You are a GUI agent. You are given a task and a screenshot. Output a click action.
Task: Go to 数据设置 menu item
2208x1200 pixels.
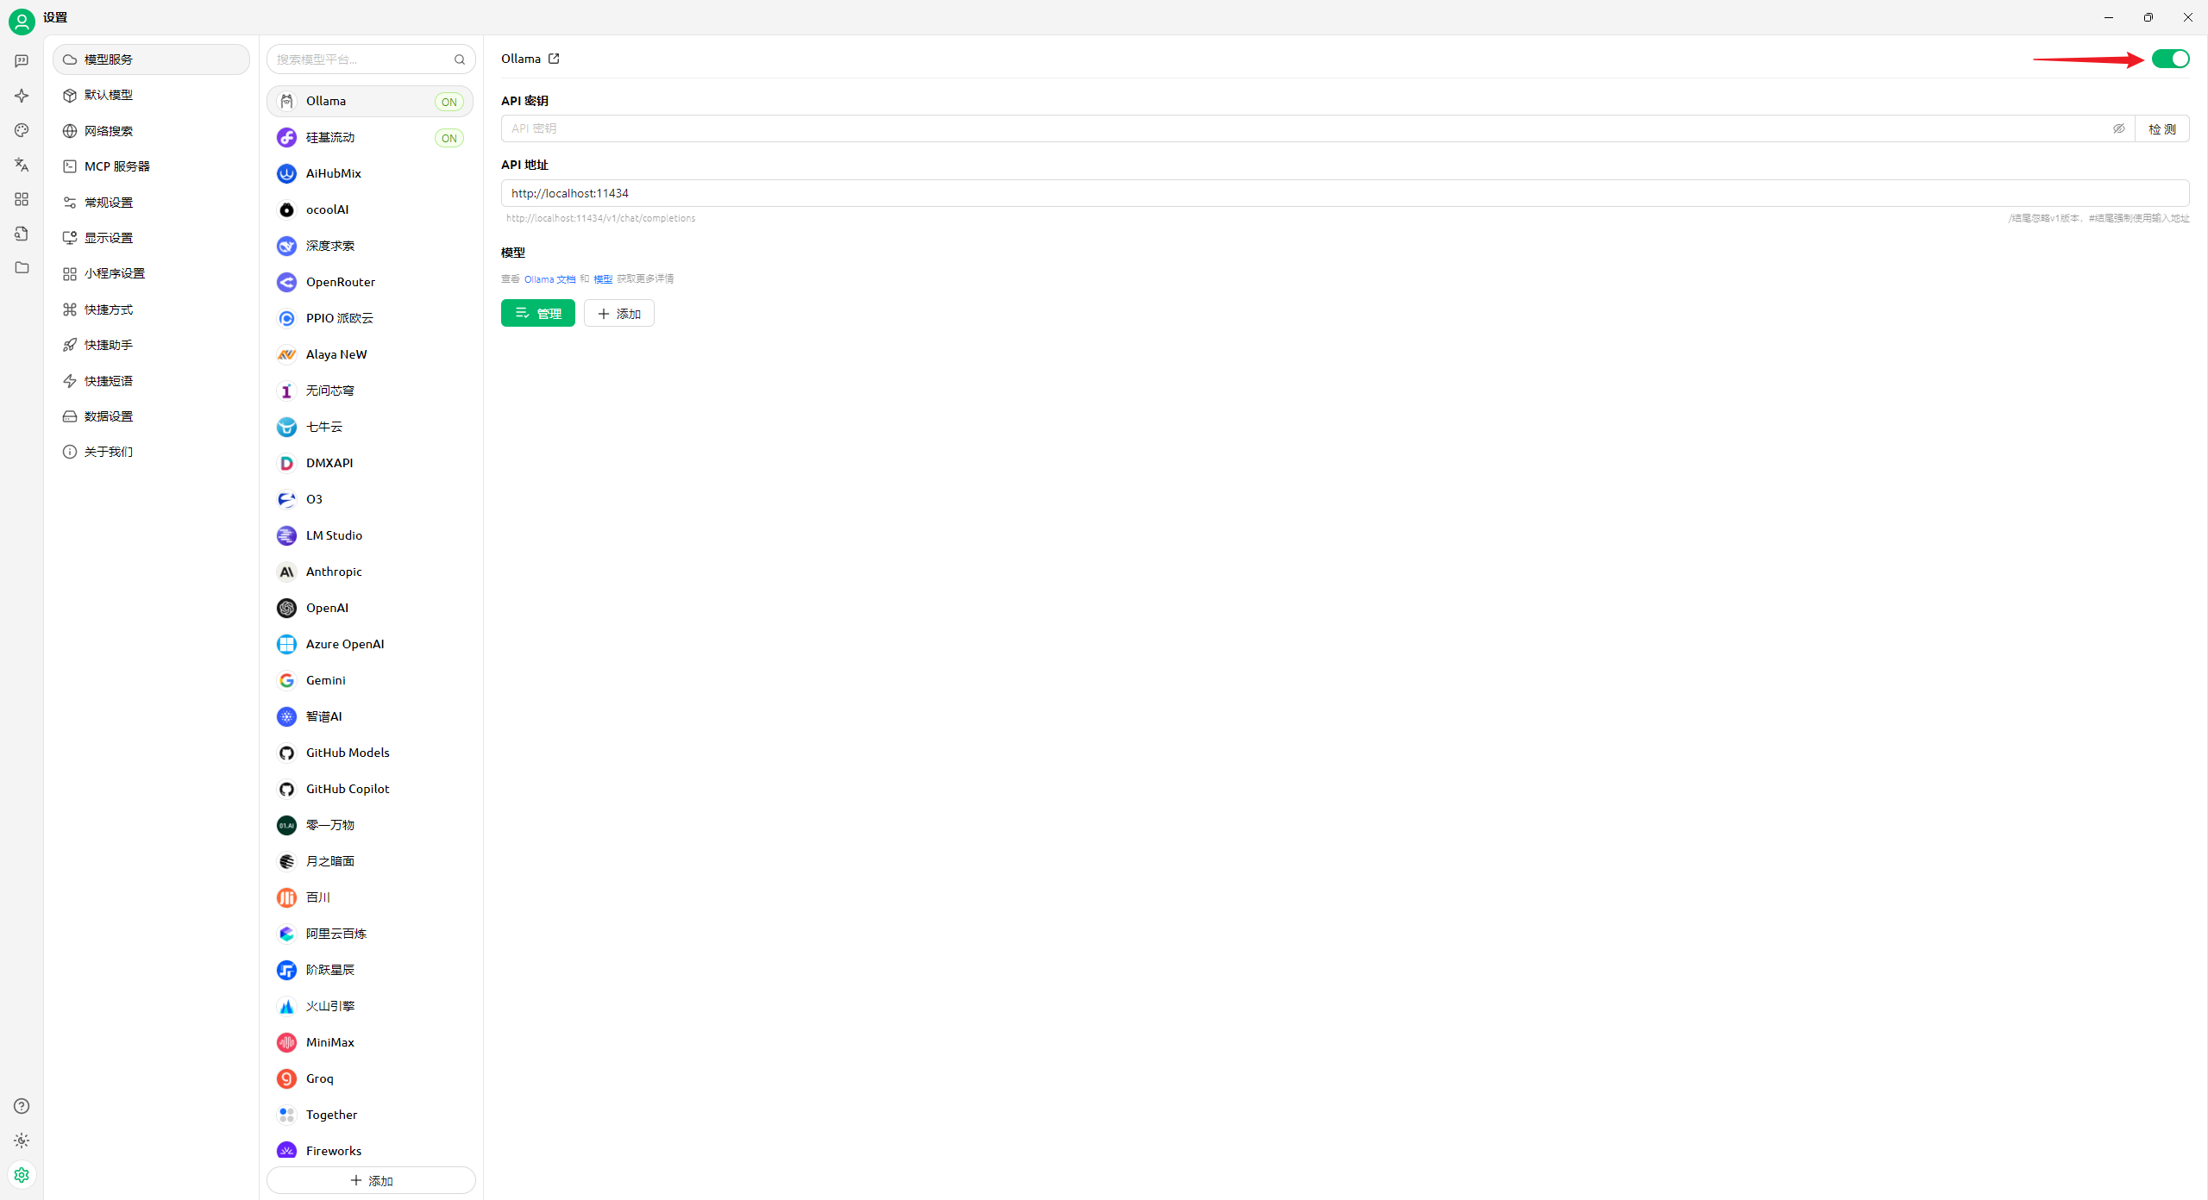(x=109, y=416)
